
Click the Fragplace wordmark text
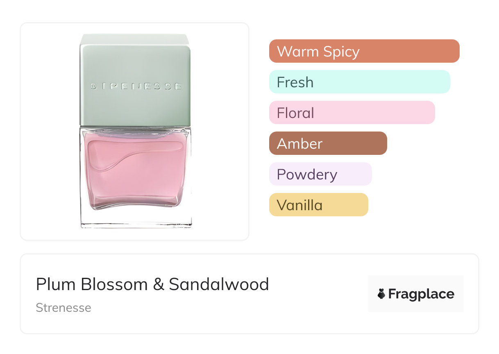click(421, 294)
